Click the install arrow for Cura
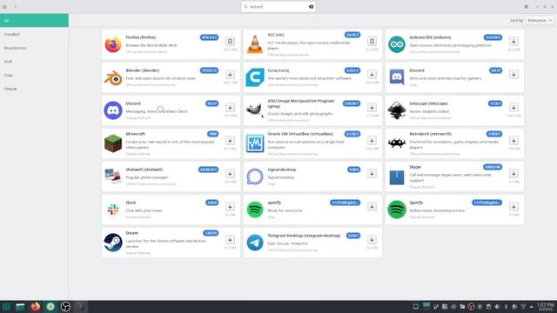Screen dimensions: 557x313 pos(372,74)
